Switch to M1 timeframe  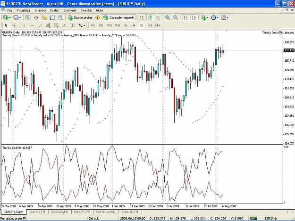(x=93, y=25)
